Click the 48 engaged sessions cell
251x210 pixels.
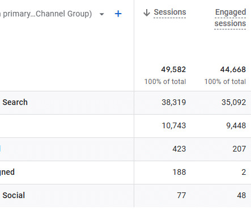coord(241,195)
